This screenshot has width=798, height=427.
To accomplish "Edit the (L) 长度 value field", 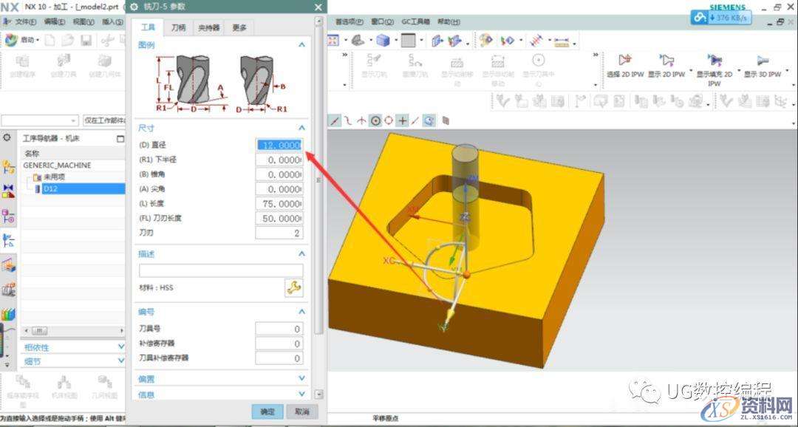I will click(279, 203).
